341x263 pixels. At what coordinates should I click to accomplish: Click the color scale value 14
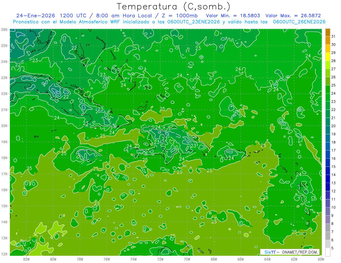[x=334, y=175]
